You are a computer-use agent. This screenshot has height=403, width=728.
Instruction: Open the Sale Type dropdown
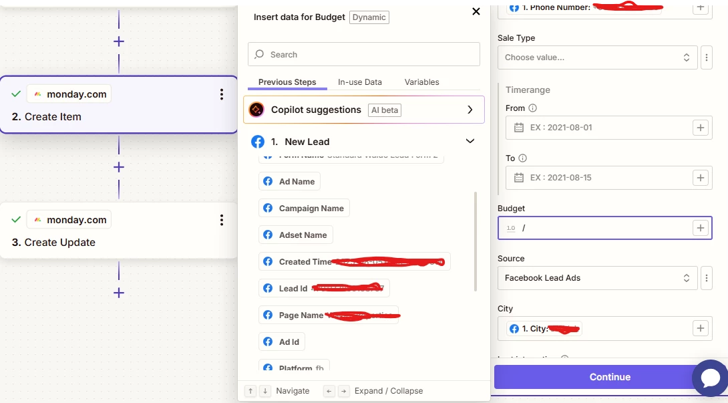point(598,57)
